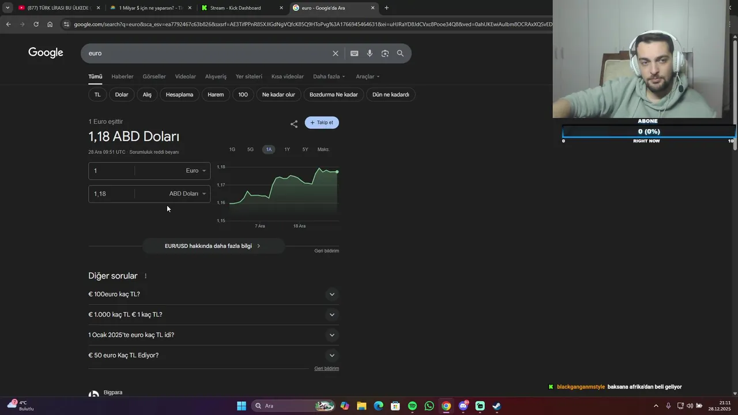The height and width of the screenshot is (415, 738).
Task: Open Spotify from the taskbar
Action: pyautogui.click(x=412, y=406)
